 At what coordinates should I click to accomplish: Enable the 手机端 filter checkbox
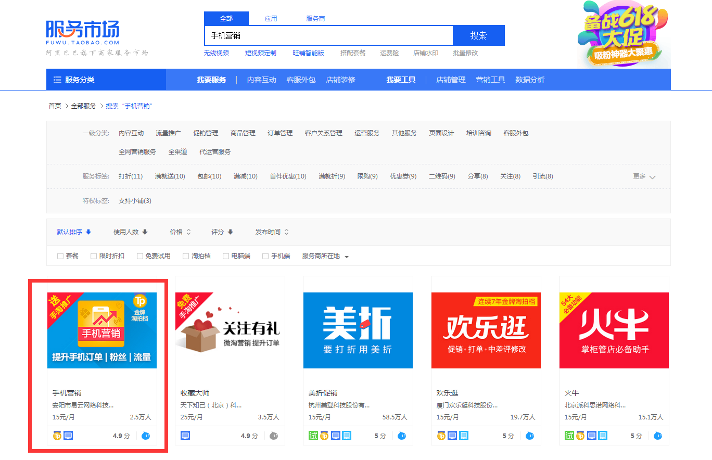265,256
